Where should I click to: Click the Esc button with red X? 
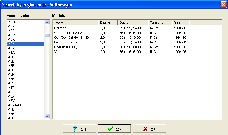(x=149, y=129)
